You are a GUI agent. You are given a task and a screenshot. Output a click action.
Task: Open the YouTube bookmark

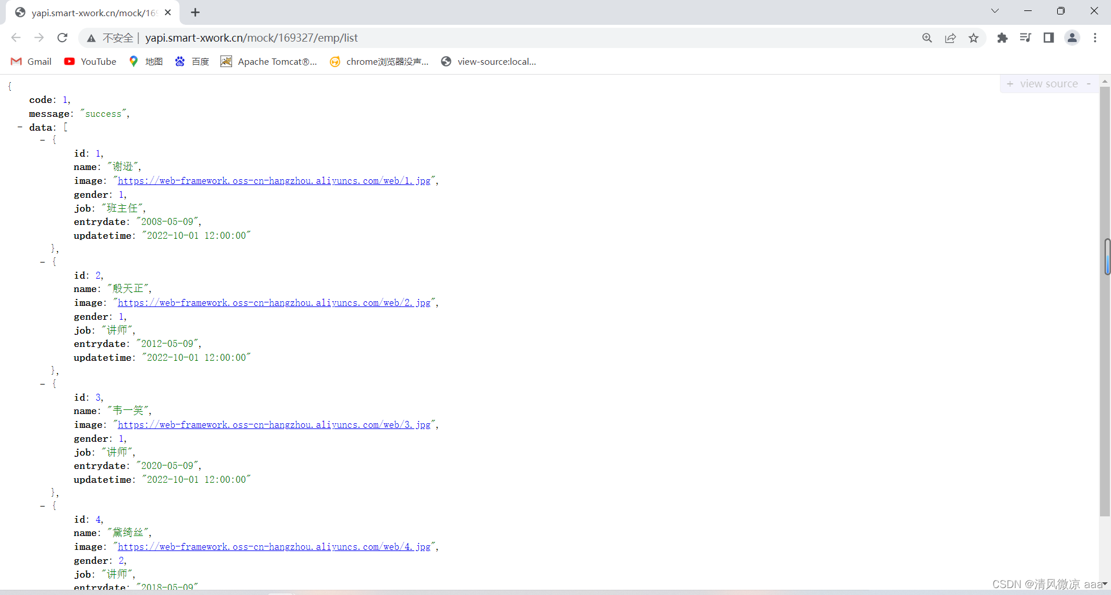pyautogui.click(x=90, y=61)
